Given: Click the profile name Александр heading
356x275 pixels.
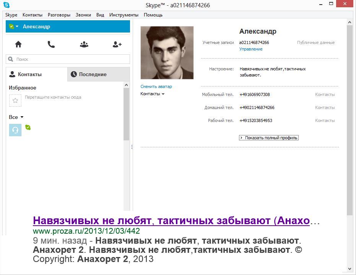Looking at the screenshot, I should coord(258,31).
